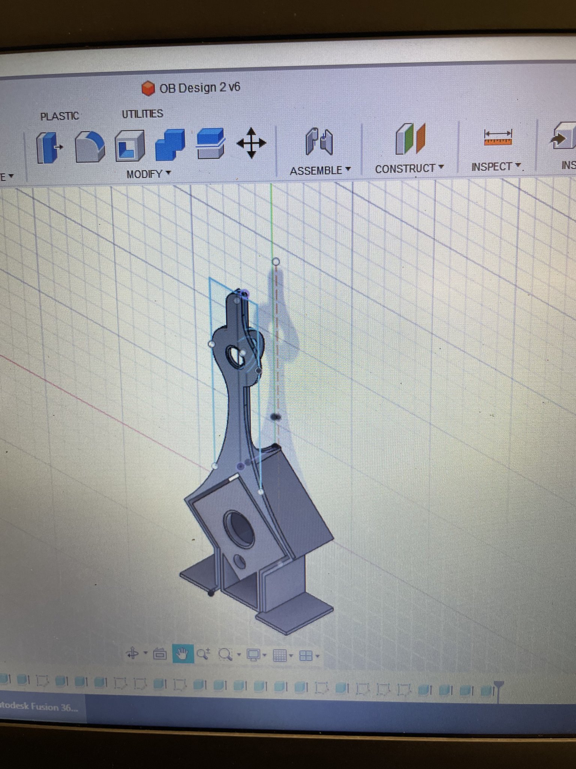Select the Shell tool icon
The height and width of the screenshot is (769, 576).
130,146
